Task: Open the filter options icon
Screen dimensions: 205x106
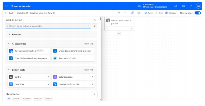Action: pyautogui.click(x=95, y=26)
